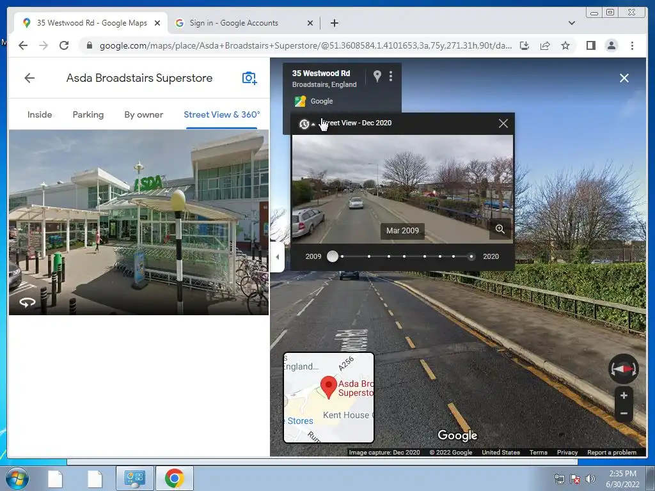Viewport: 655px width, 491px height.
Task: Go back in browser history
Action: (23, 45)
